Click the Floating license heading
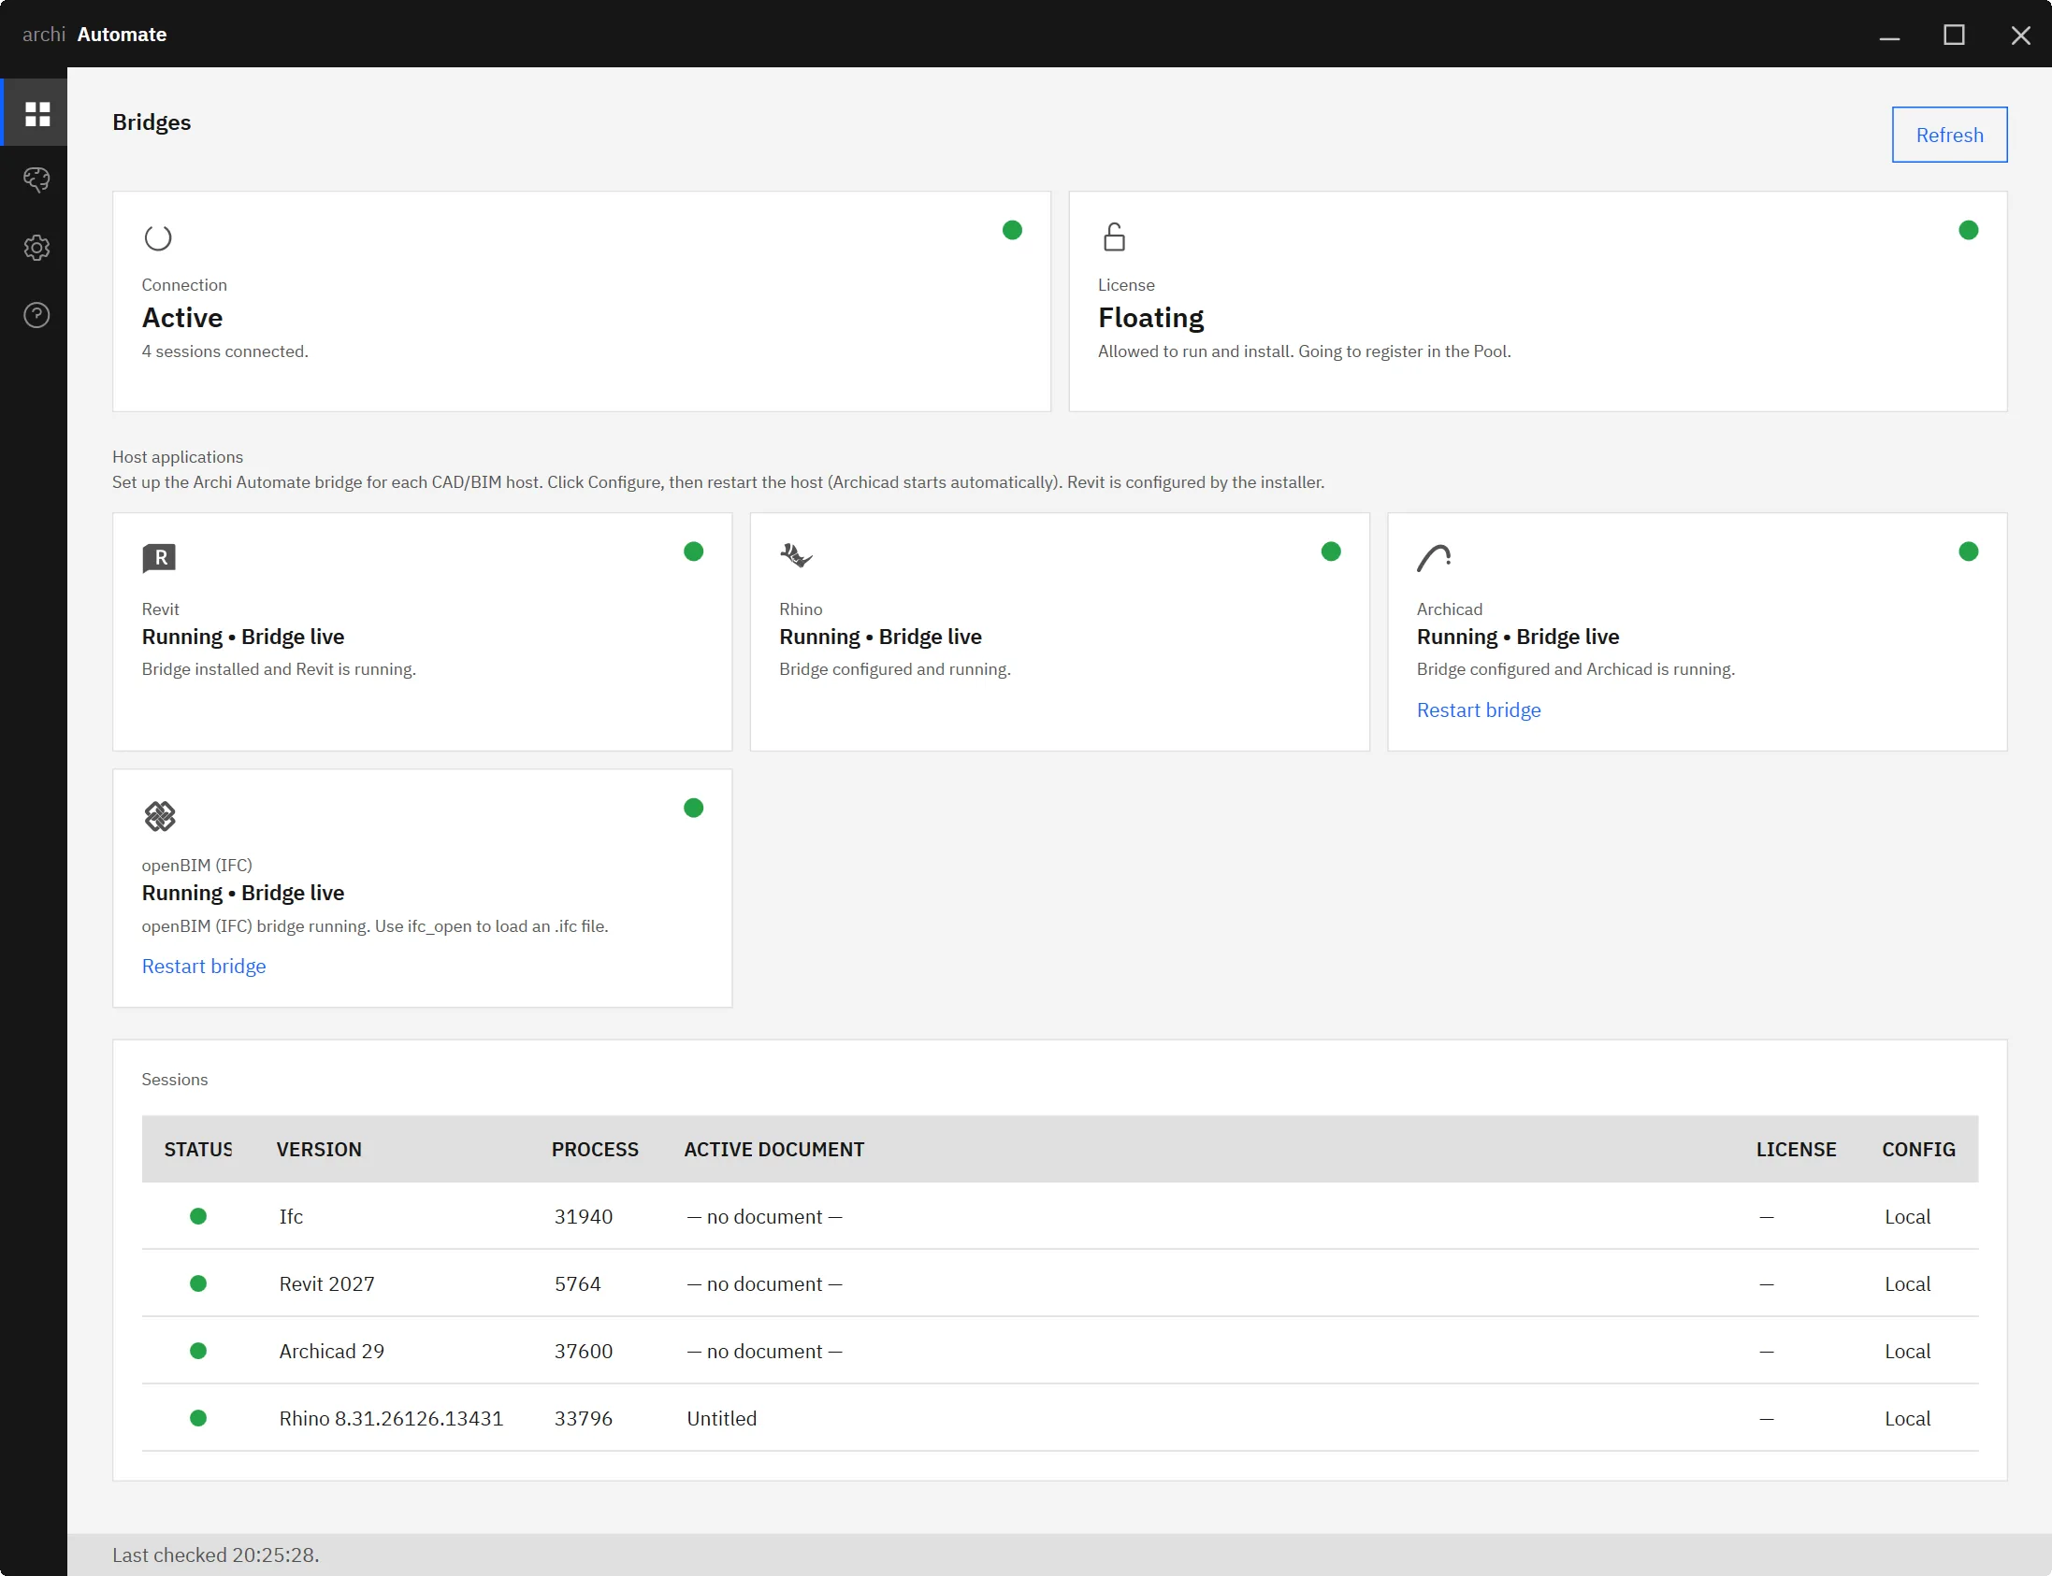The width and height of the screenshot is (2052, 1576). point(1150,318)
